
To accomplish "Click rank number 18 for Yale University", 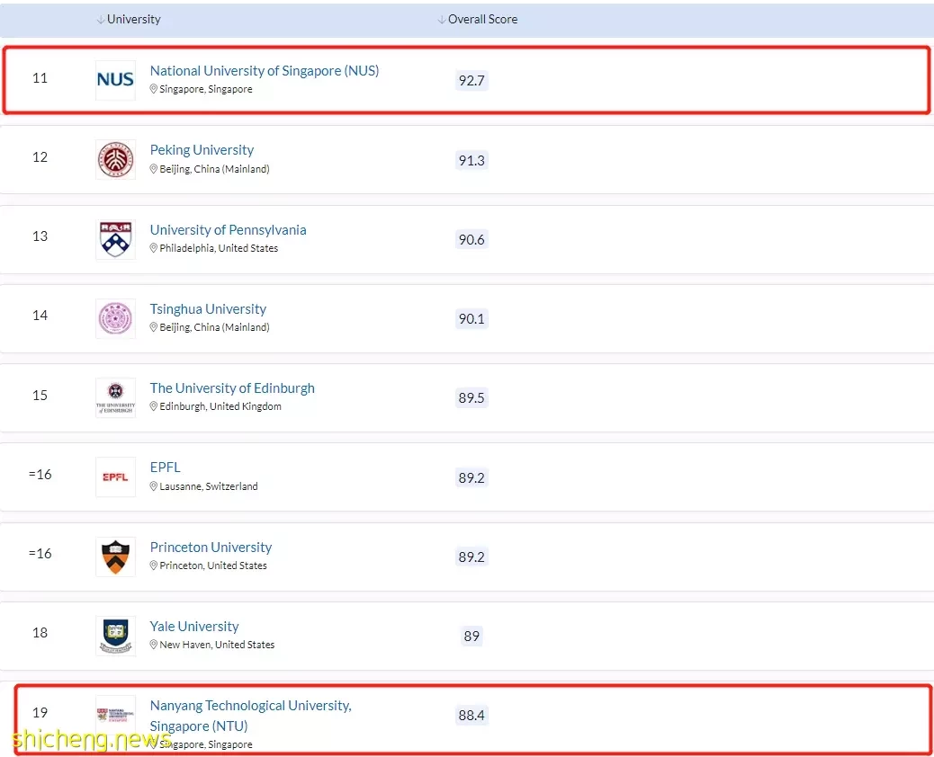I will point(40,633).
